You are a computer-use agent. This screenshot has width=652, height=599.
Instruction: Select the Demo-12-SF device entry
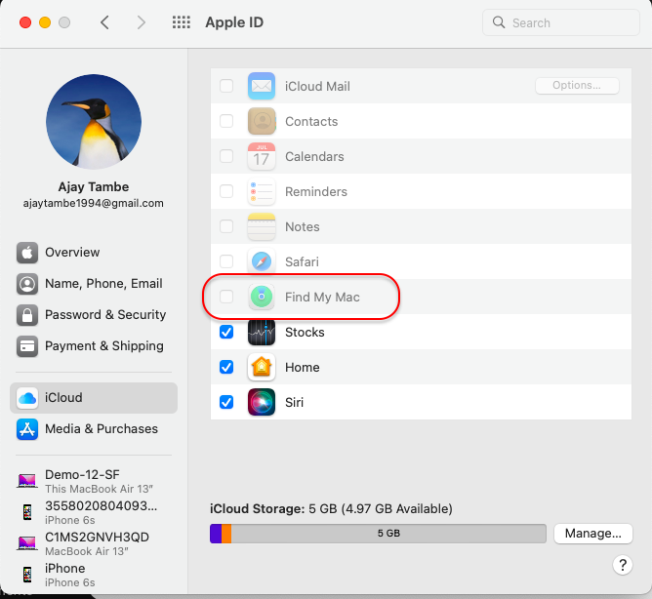pyautogui.click(x=94, y=481)
